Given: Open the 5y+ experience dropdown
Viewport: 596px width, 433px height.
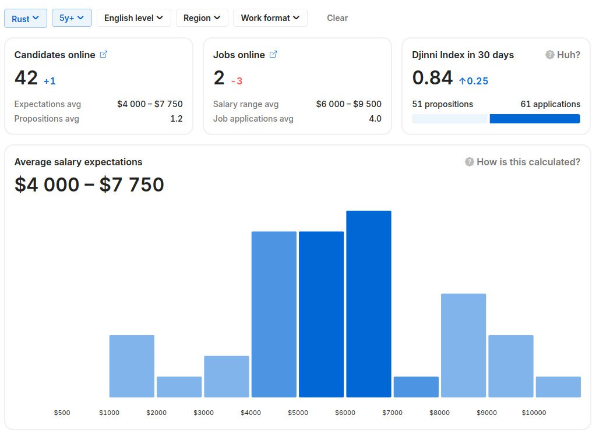Looking at the screenshot, I should (72, 18).
